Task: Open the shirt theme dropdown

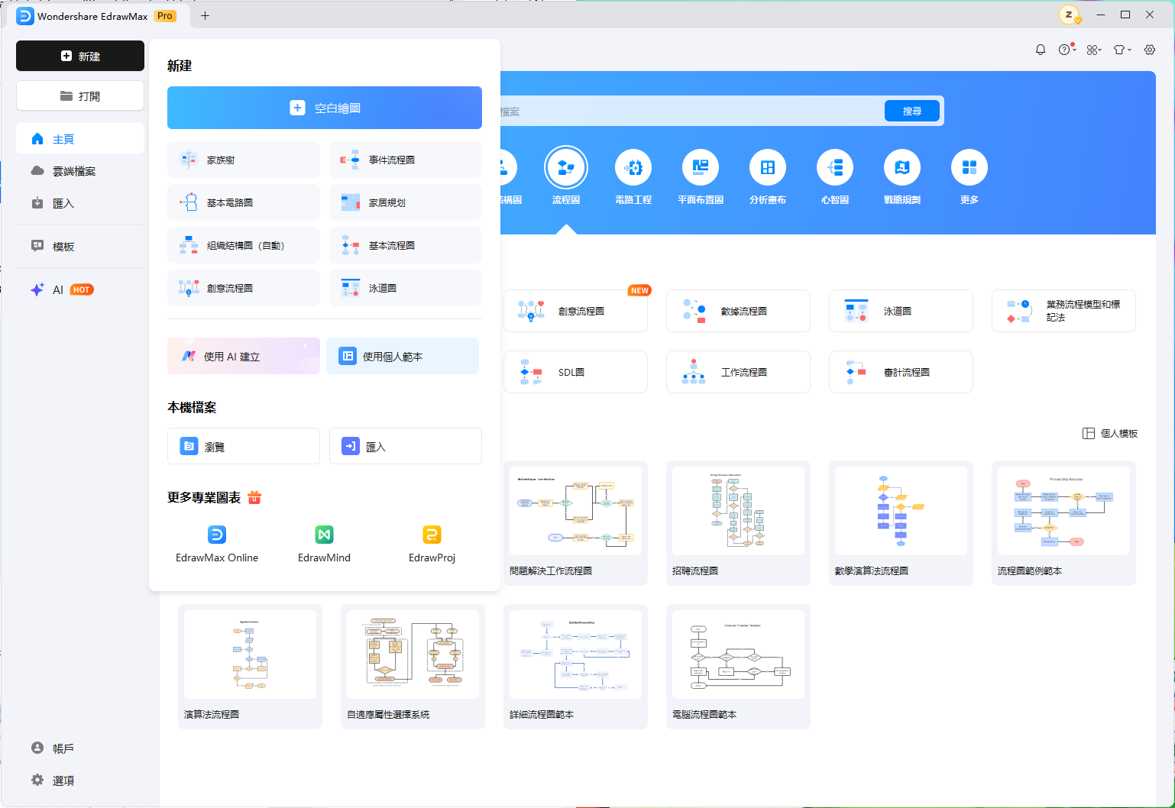Action: click(x=1122, y=50)
